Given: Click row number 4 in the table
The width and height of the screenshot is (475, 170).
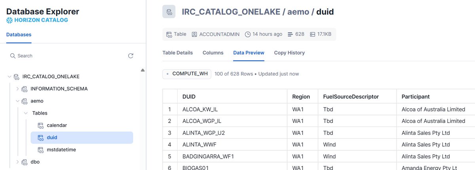Looking at the screenshot, I should [x=170, y=145].
